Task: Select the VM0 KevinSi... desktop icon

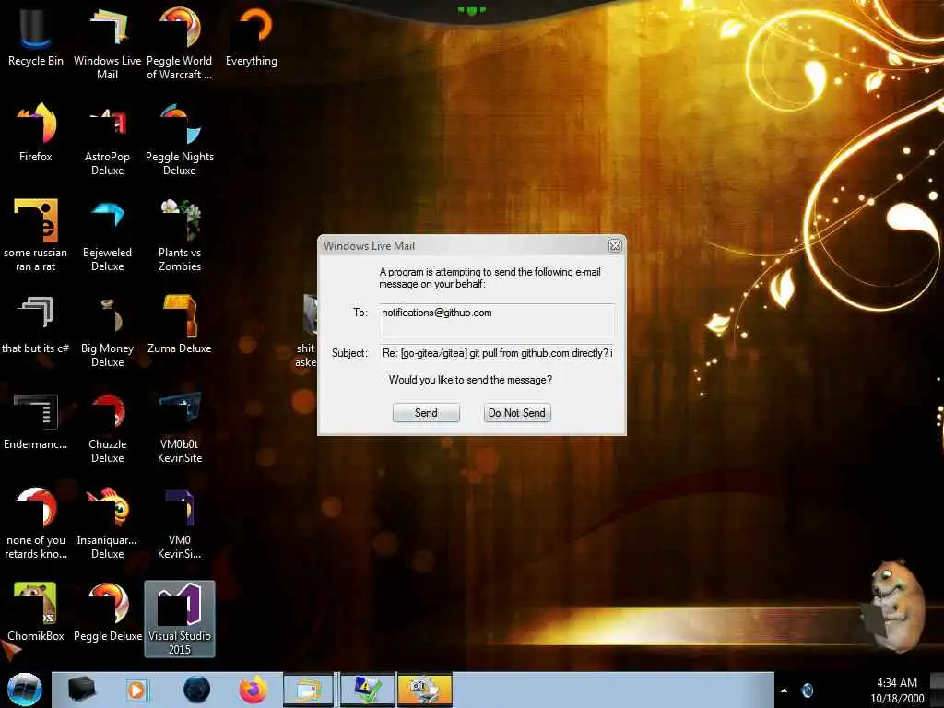Action: pos(180,523)
